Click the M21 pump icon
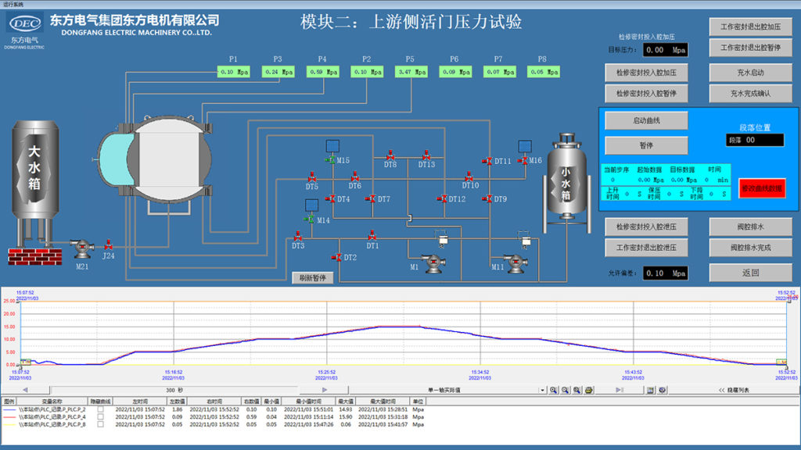This screenshot has width=801, height=450. 82,249
